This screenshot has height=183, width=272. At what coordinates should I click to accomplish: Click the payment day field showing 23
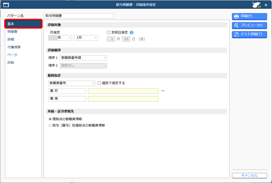pos(126,39)
